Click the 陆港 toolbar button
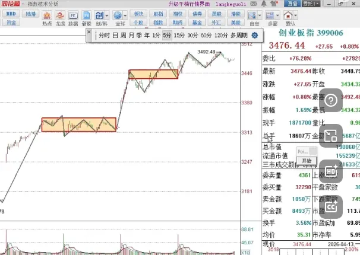 click(x=30, y=14)
